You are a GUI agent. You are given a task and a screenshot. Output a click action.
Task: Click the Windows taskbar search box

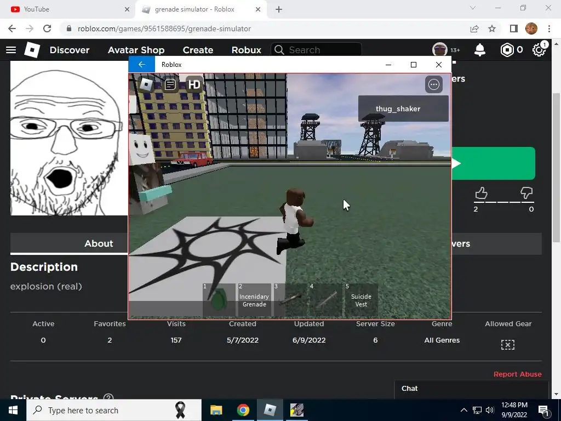[114, 410]
